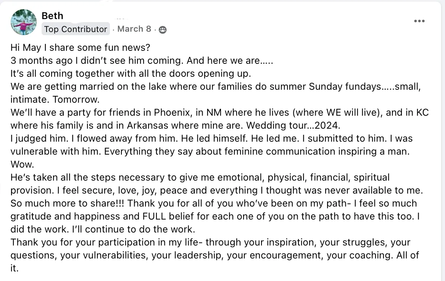Screen dimensions: 445x281
Task: Click the word 'Phoenix' in the post
Action: coord(172,112)
